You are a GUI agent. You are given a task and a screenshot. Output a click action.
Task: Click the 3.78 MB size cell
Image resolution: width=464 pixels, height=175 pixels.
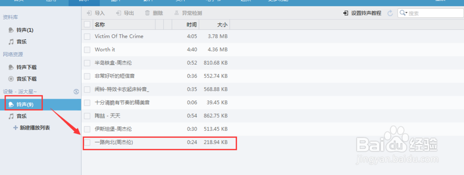tap(218, 36)
